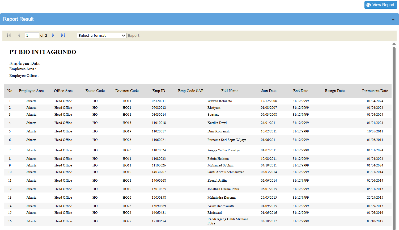
Task: Open the Select a format dropdown
Action: (x=101, y=35)
